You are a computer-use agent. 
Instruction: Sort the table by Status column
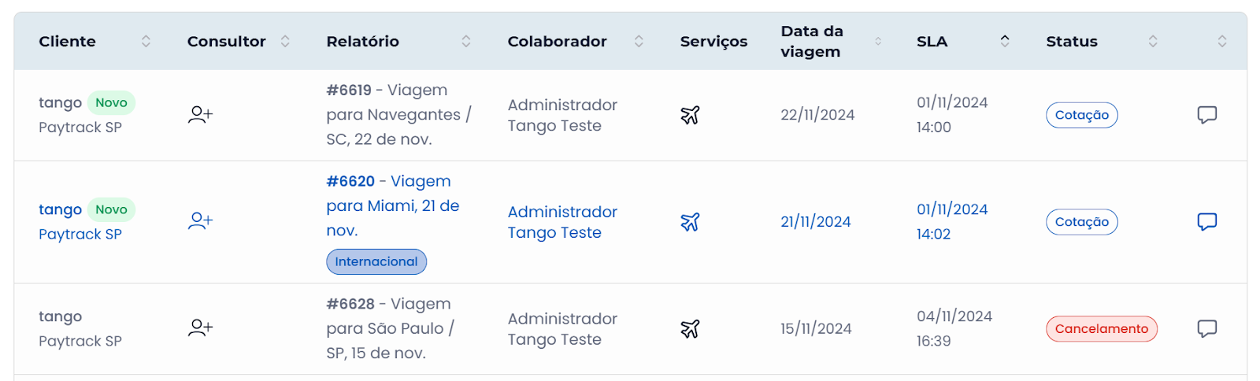click(x=1153, y=41)
